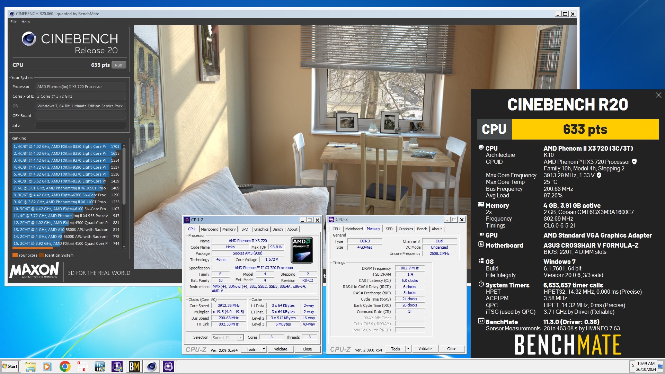Open SPD tab in right CPU-Z
665x374 pixels.
(x=389, y=229)
